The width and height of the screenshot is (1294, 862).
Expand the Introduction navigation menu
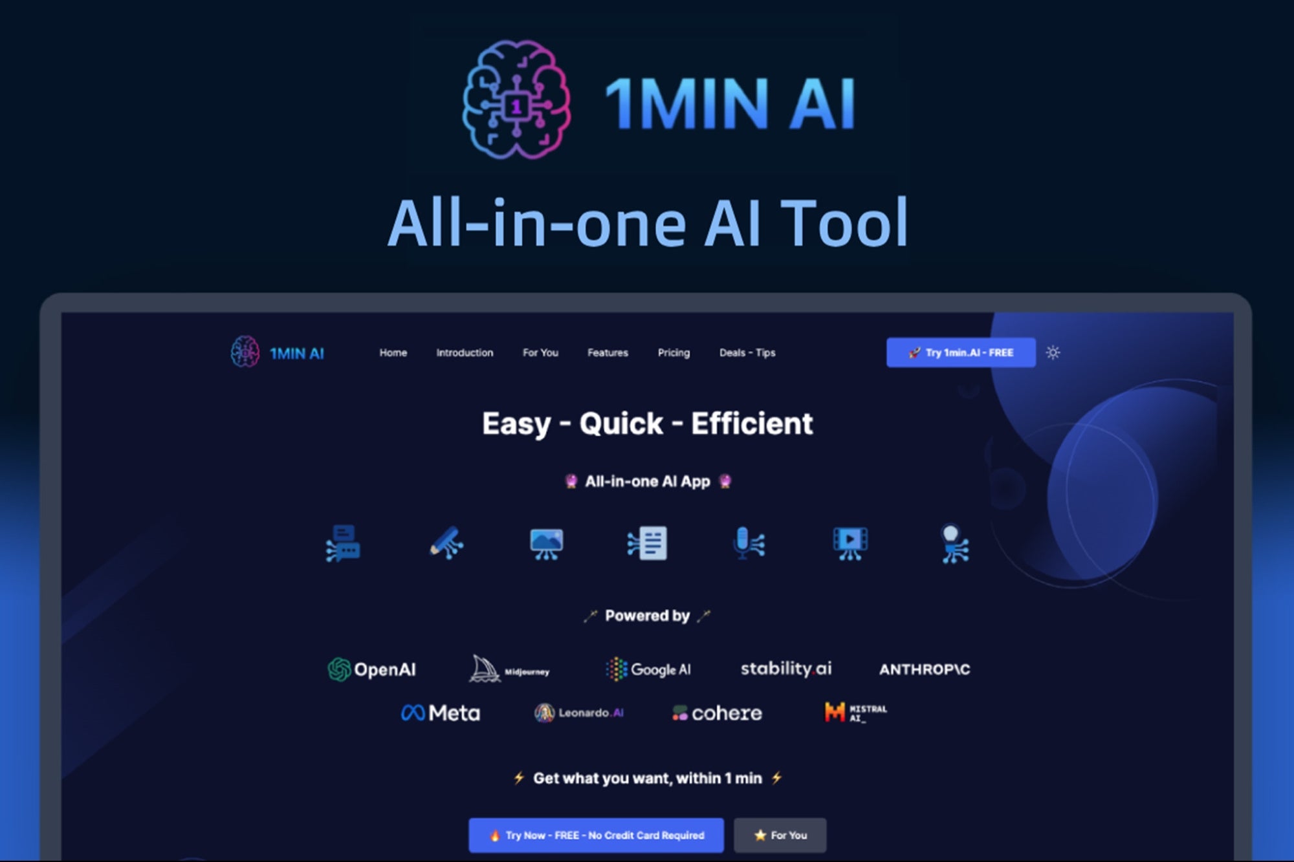(x=464, y=352)
